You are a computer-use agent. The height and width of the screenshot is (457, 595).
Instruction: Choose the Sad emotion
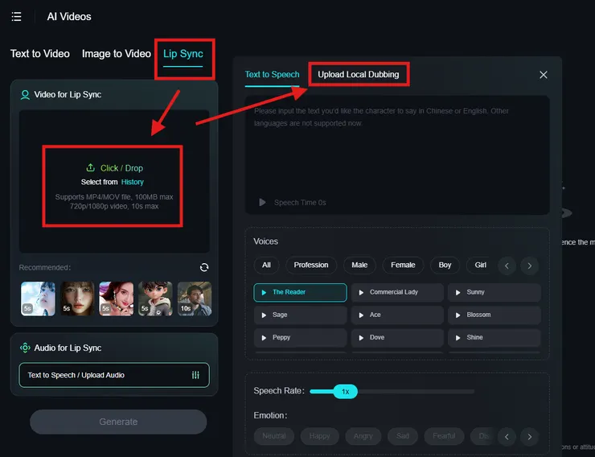click(403, 436)
